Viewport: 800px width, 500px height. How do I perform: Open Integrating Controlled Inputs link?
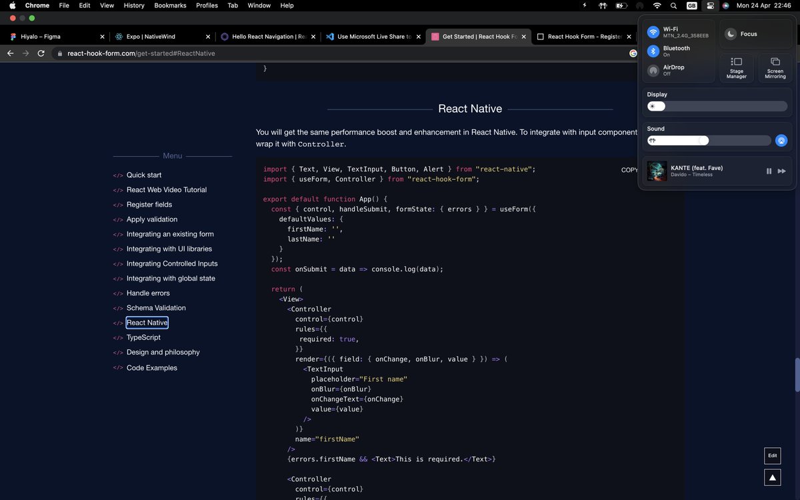(172, 263)
